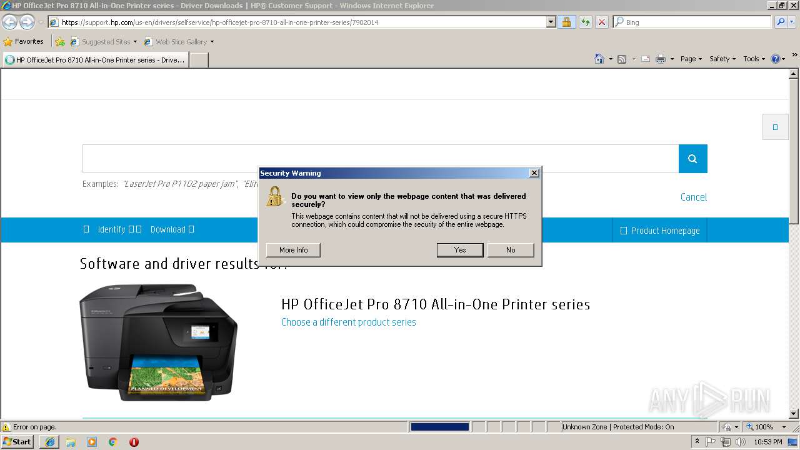Expand the Home button dropdown arrow
800x450 pixels.
tap(611, 59)
